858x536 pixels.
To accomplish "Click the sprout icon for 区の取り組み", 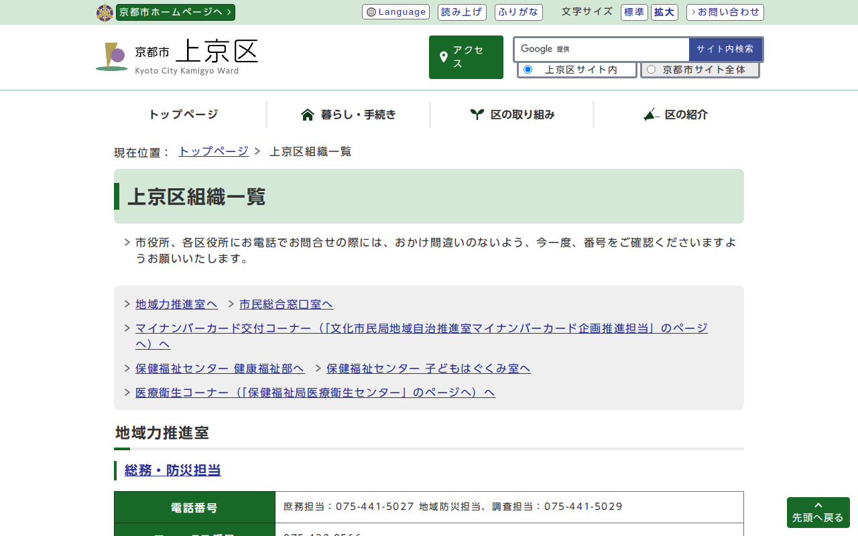I will (477, 115).
